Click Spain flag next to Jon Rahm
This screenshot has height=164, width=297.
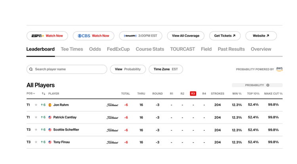click(x=50, y=105)
